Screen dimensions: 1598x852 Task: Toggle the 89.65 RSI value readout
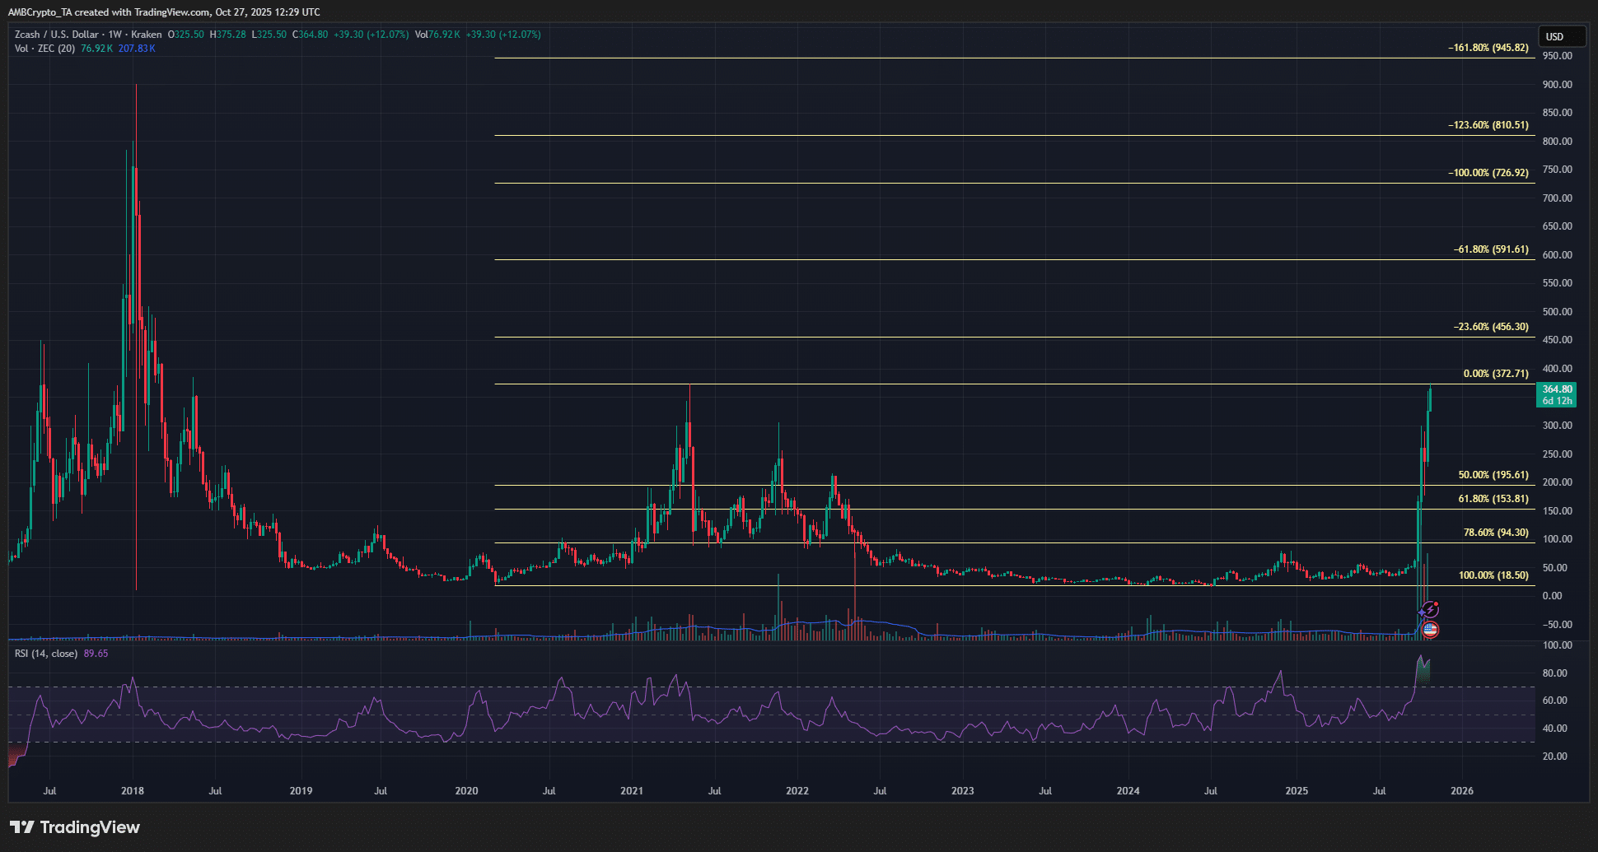point(96,653)
